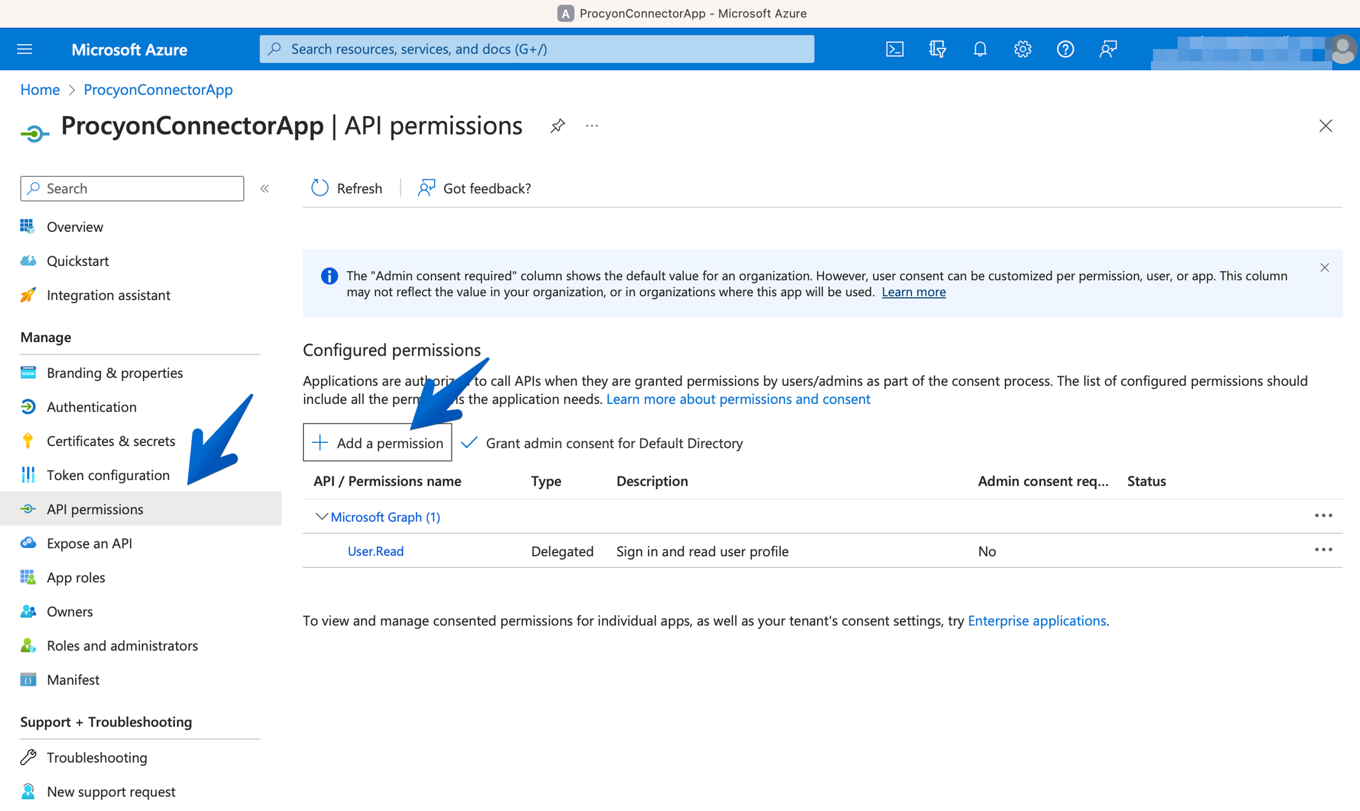Screen dimensions: 1360x811
Task: Open directories and subscriptions filter icon
Action: click(937, 49)
